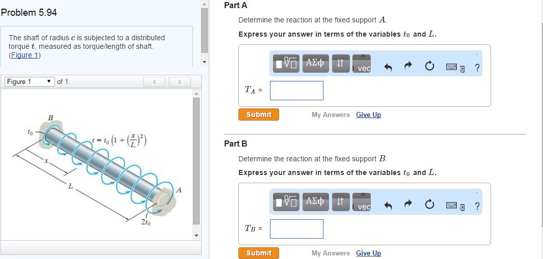The width and height of the screenshot is (543, 259).
Task: Click the TA answer input field
Action: click(x=296, y=91)
